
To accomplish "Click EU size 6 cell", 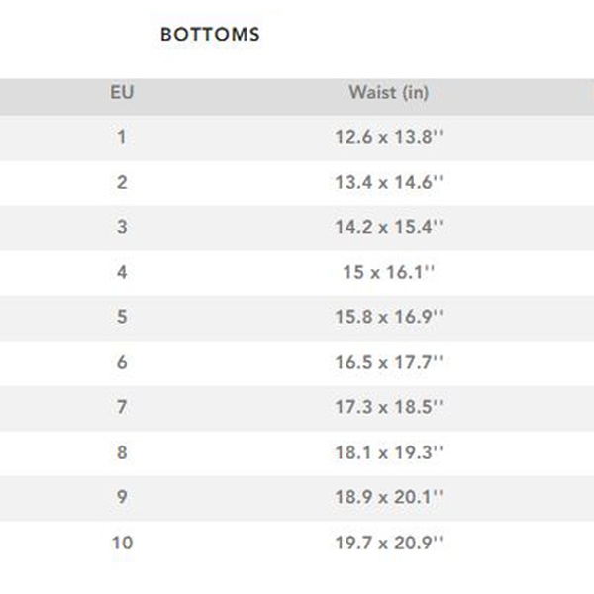I will [122, 362].
